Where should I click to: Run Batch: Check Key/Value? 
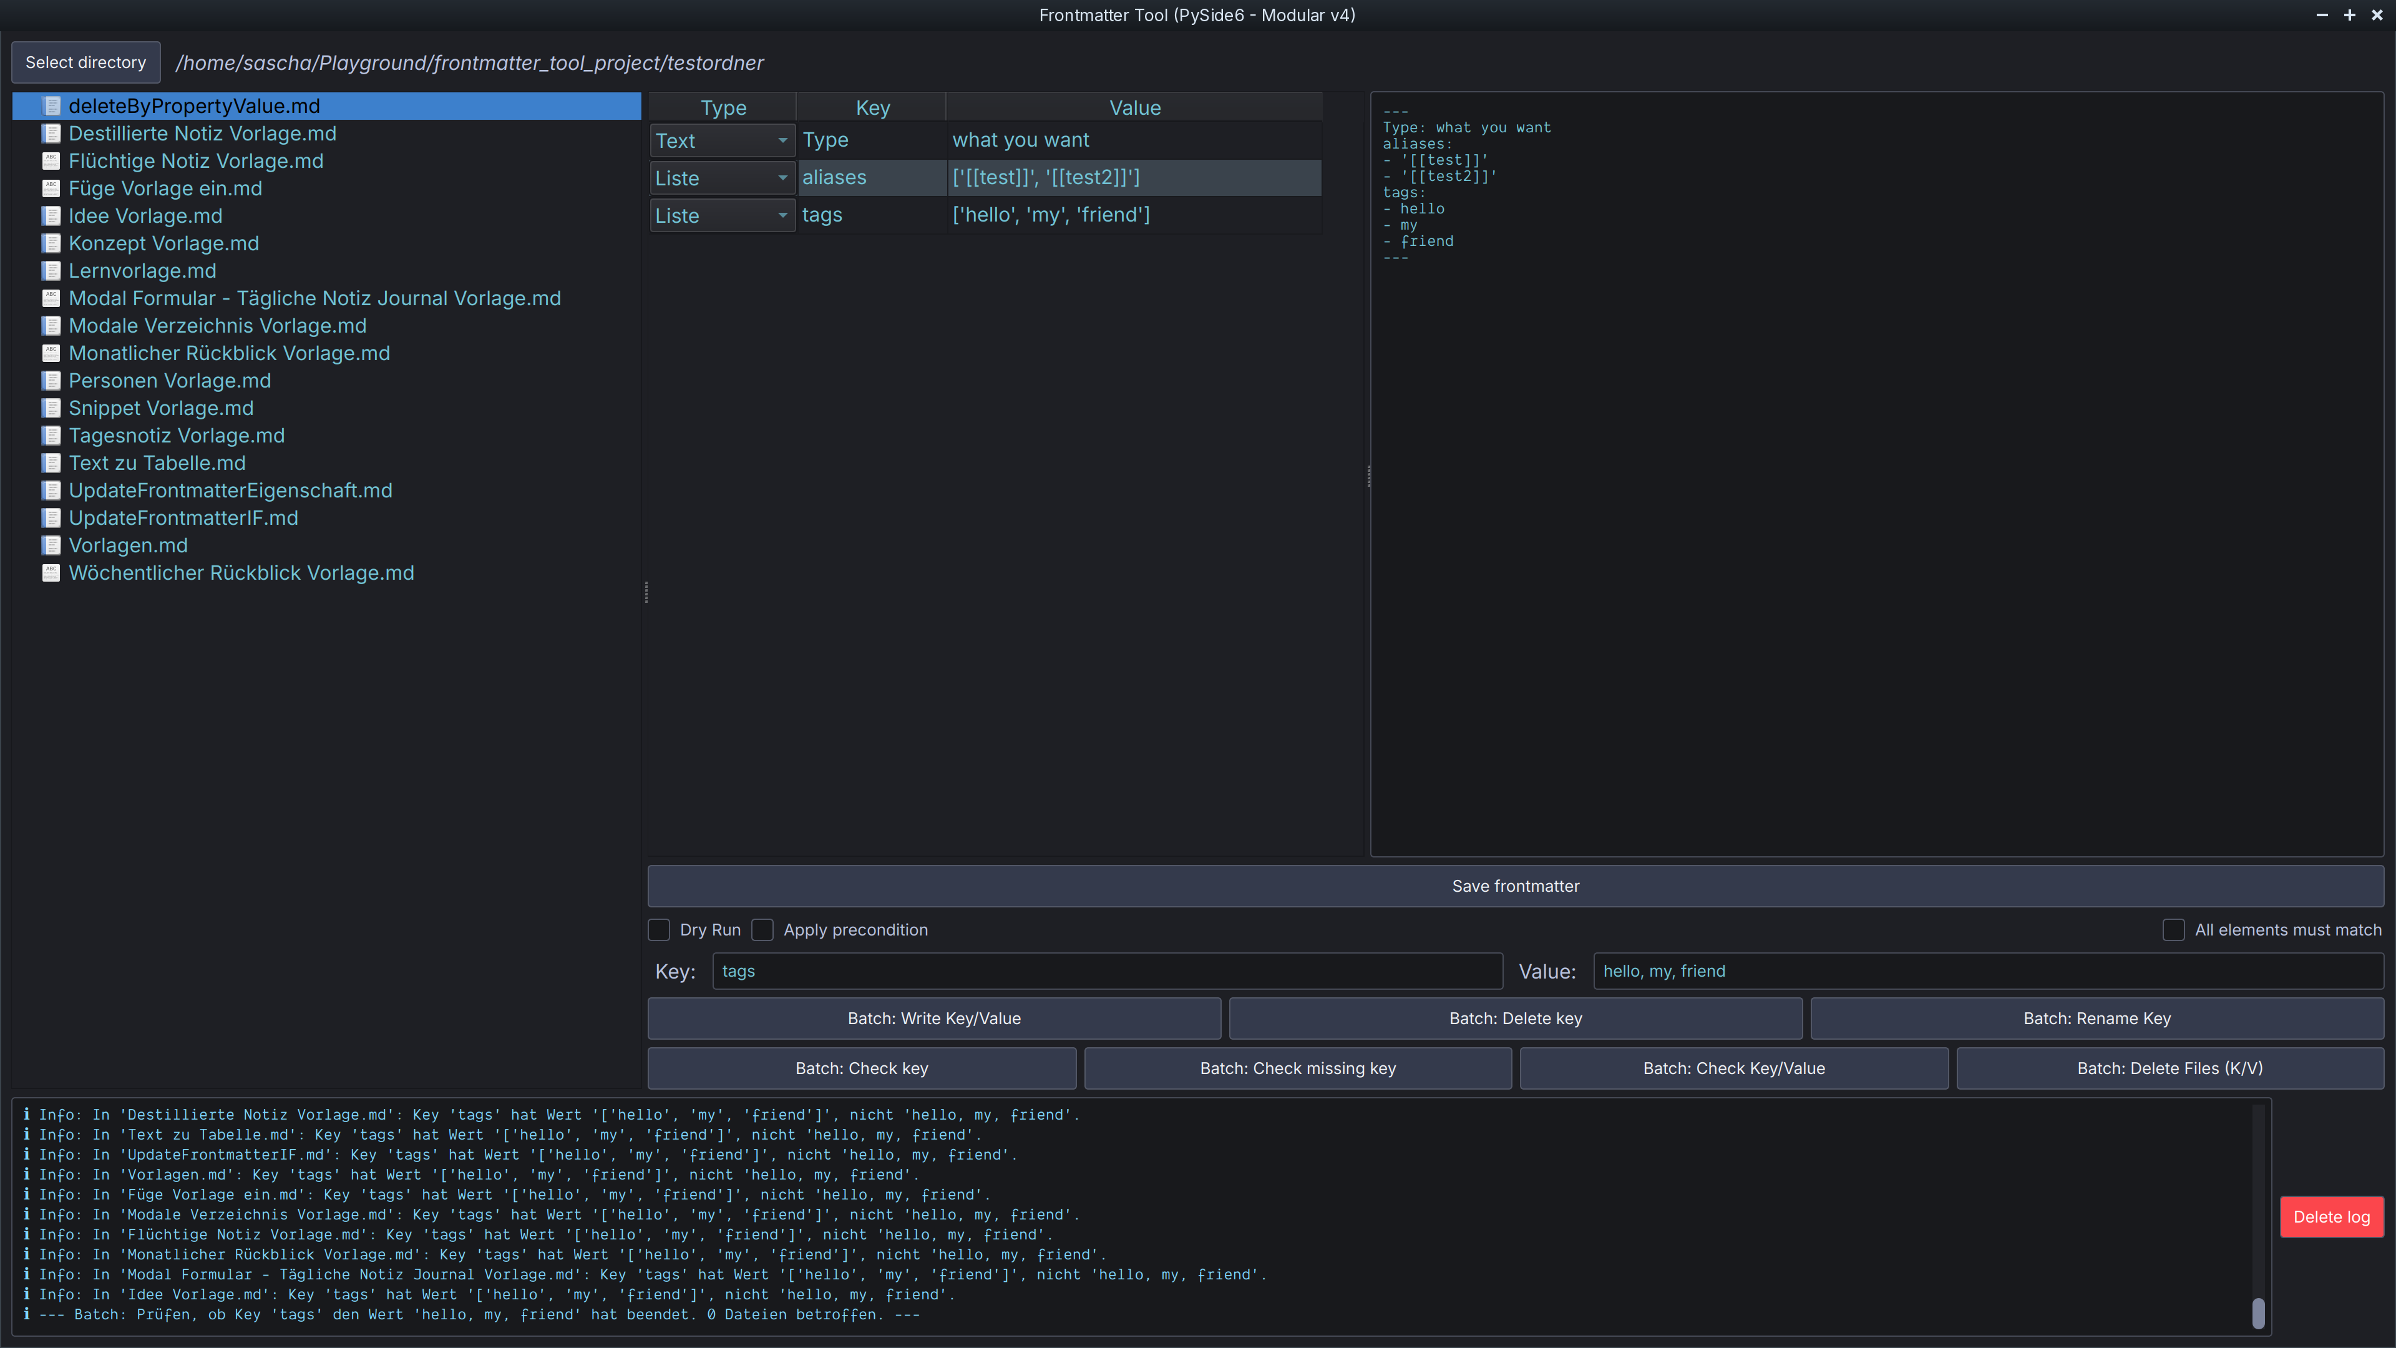pos(1734,1069)
